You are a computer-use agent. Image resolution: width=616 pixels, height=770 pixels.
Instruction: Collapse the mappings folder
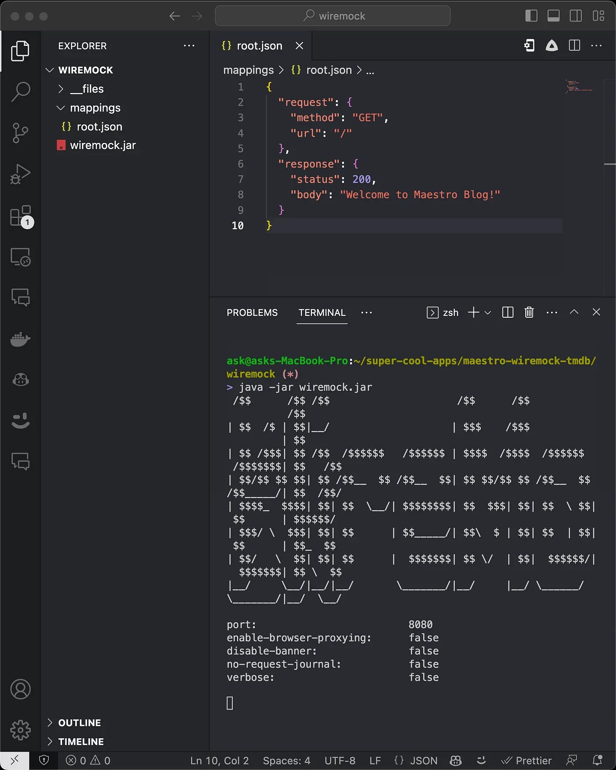point(95,108)
